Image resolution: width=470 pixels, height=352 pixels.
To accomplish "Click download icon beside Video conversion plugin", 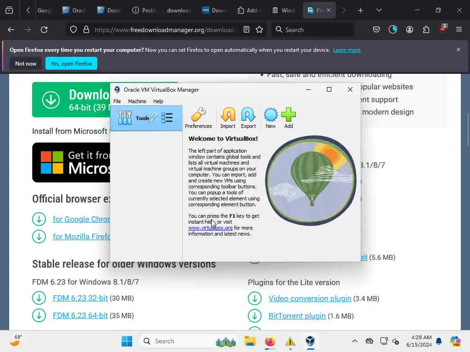I will pos(255,298).
